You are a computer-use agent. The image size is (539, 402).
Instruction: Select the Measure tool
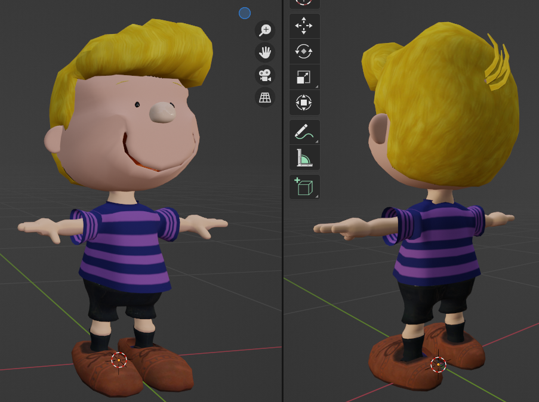click(304, 157)
